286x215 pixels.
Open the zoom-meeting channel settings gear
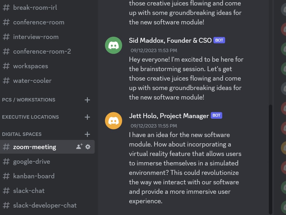pyautogui.click(x=88, y=147)
